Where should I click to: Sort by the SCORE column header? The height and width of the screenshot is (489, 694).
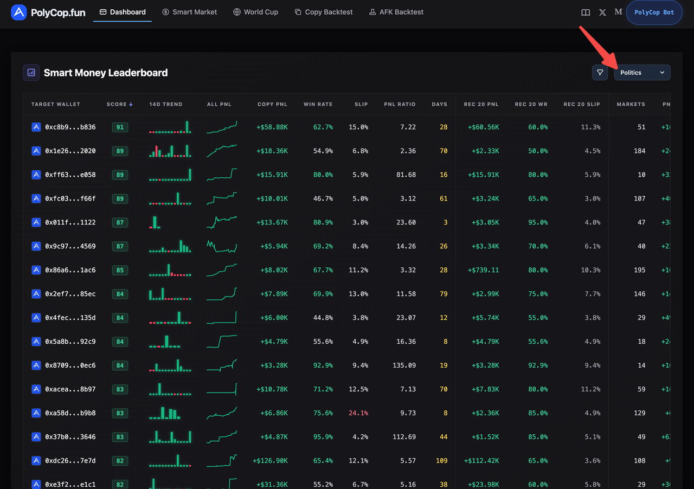click(x=119, y=104)
